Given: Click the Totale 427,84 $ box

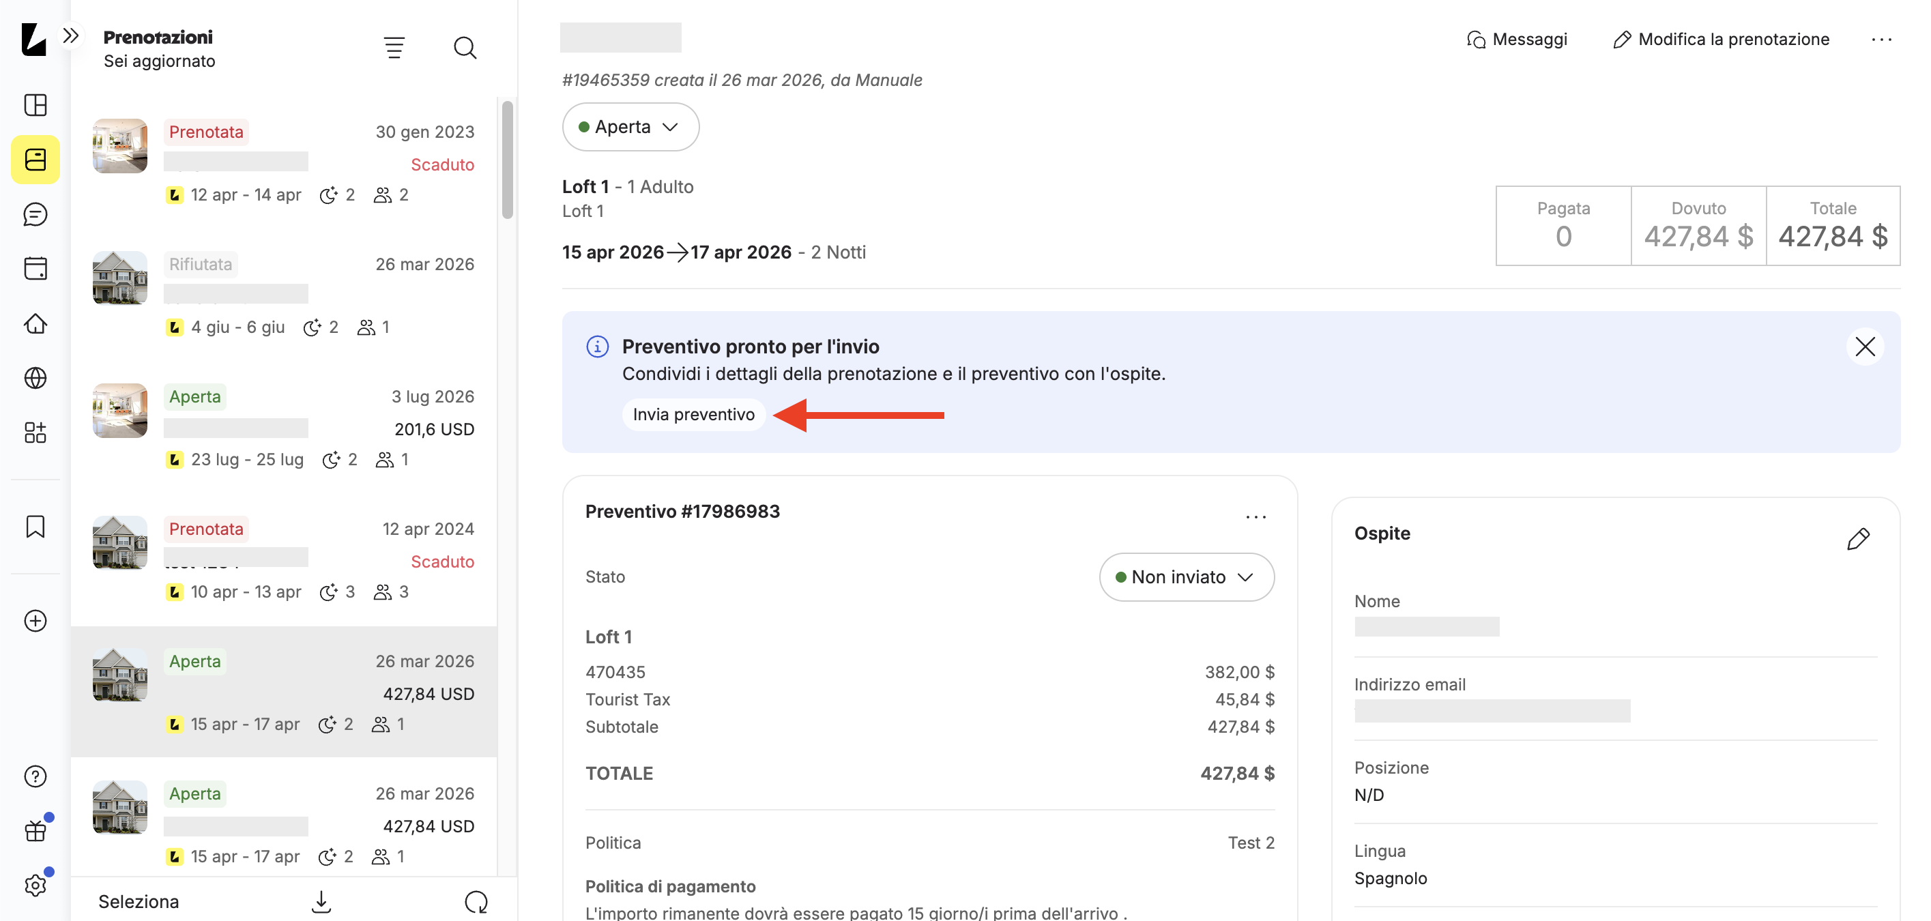Looking at the screenshot, I should pyautogui.click(x=1833, y=226).
